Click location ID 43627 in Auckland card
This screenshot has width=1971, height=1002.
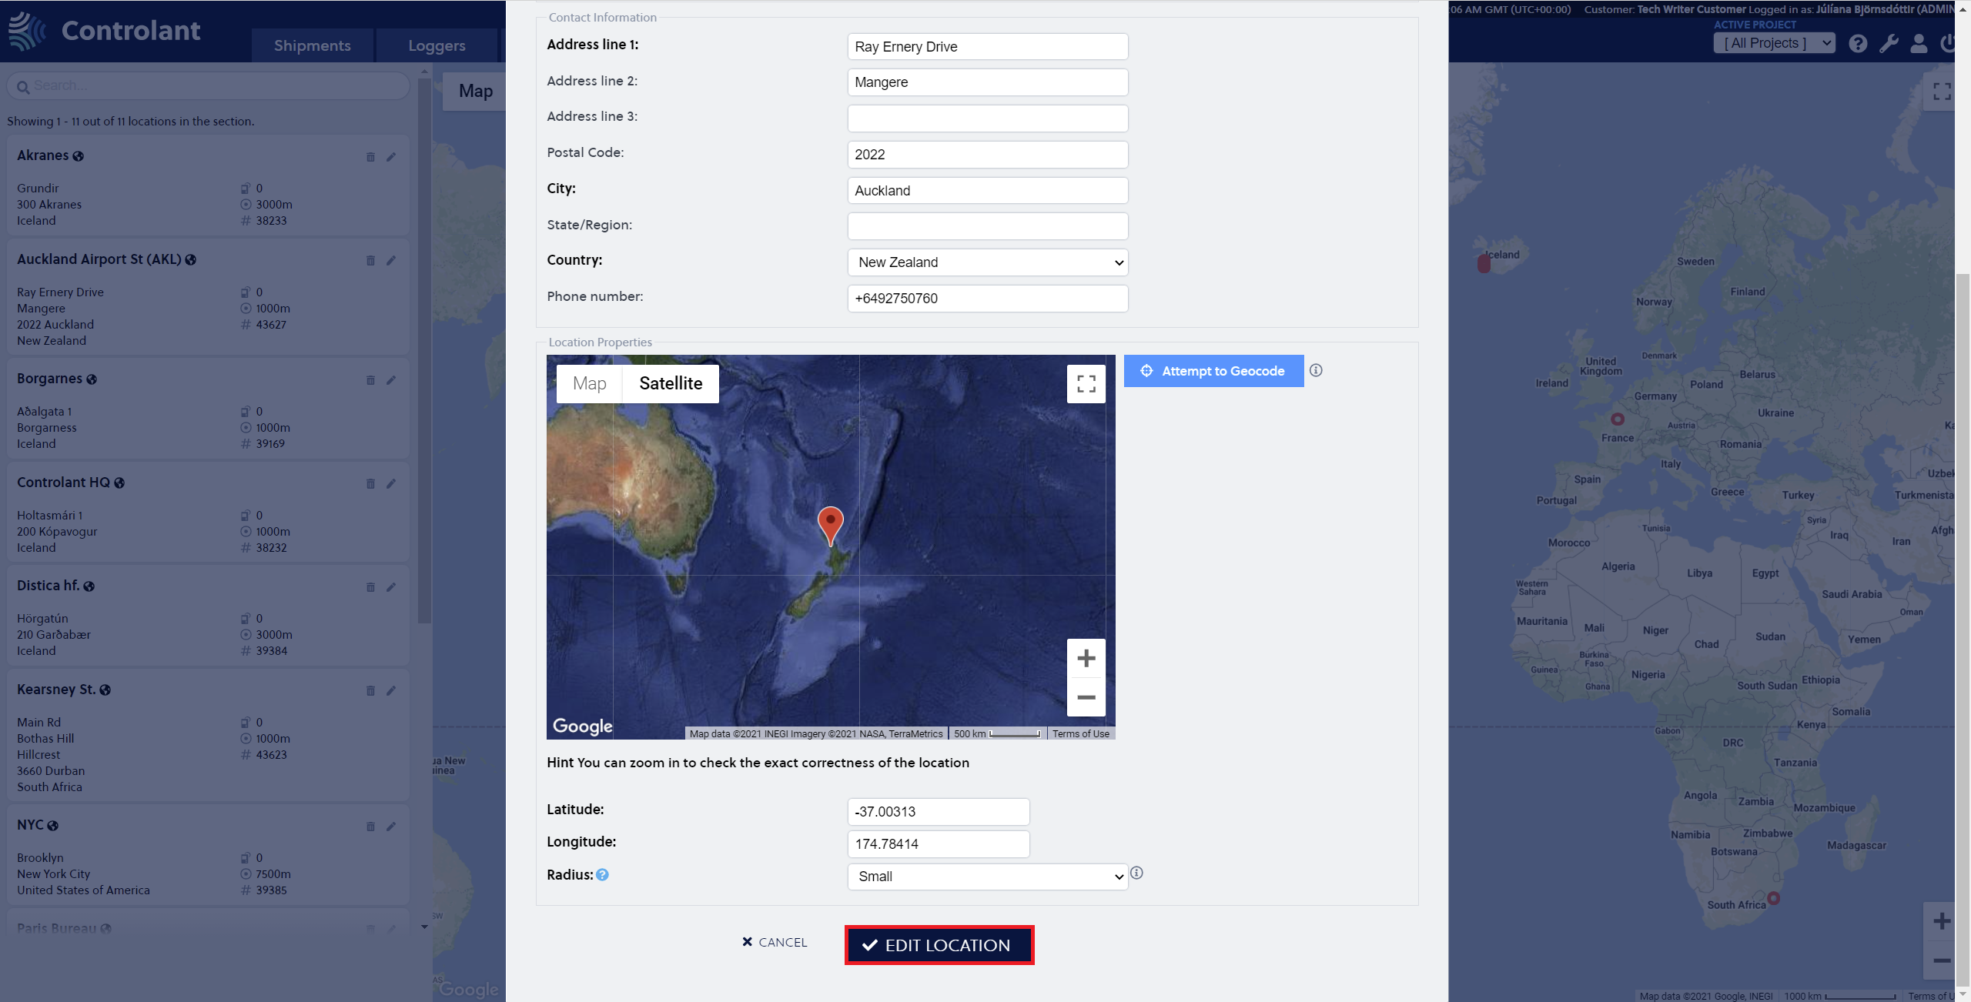[271, 325]
